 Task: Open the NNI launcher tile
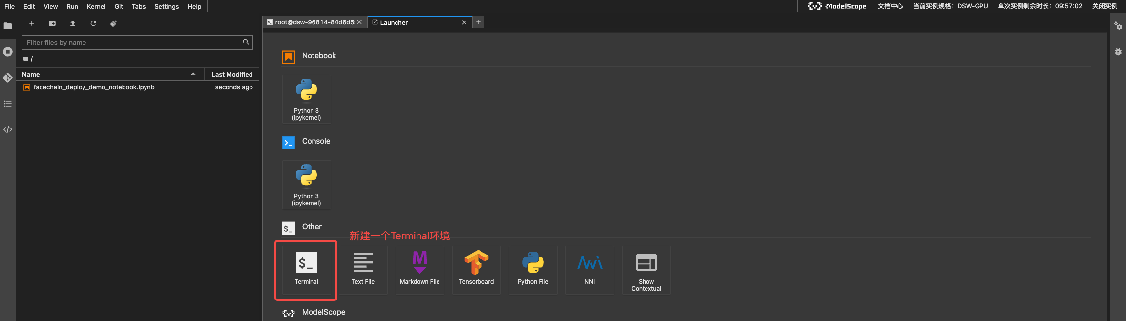pos(589,269)
